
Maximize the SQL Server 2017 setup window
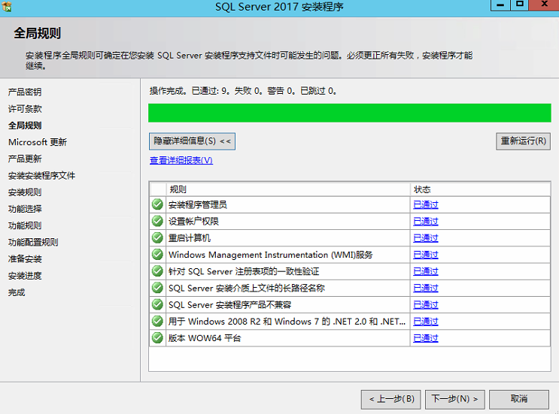pyautogui.click(x=519, y=5)
